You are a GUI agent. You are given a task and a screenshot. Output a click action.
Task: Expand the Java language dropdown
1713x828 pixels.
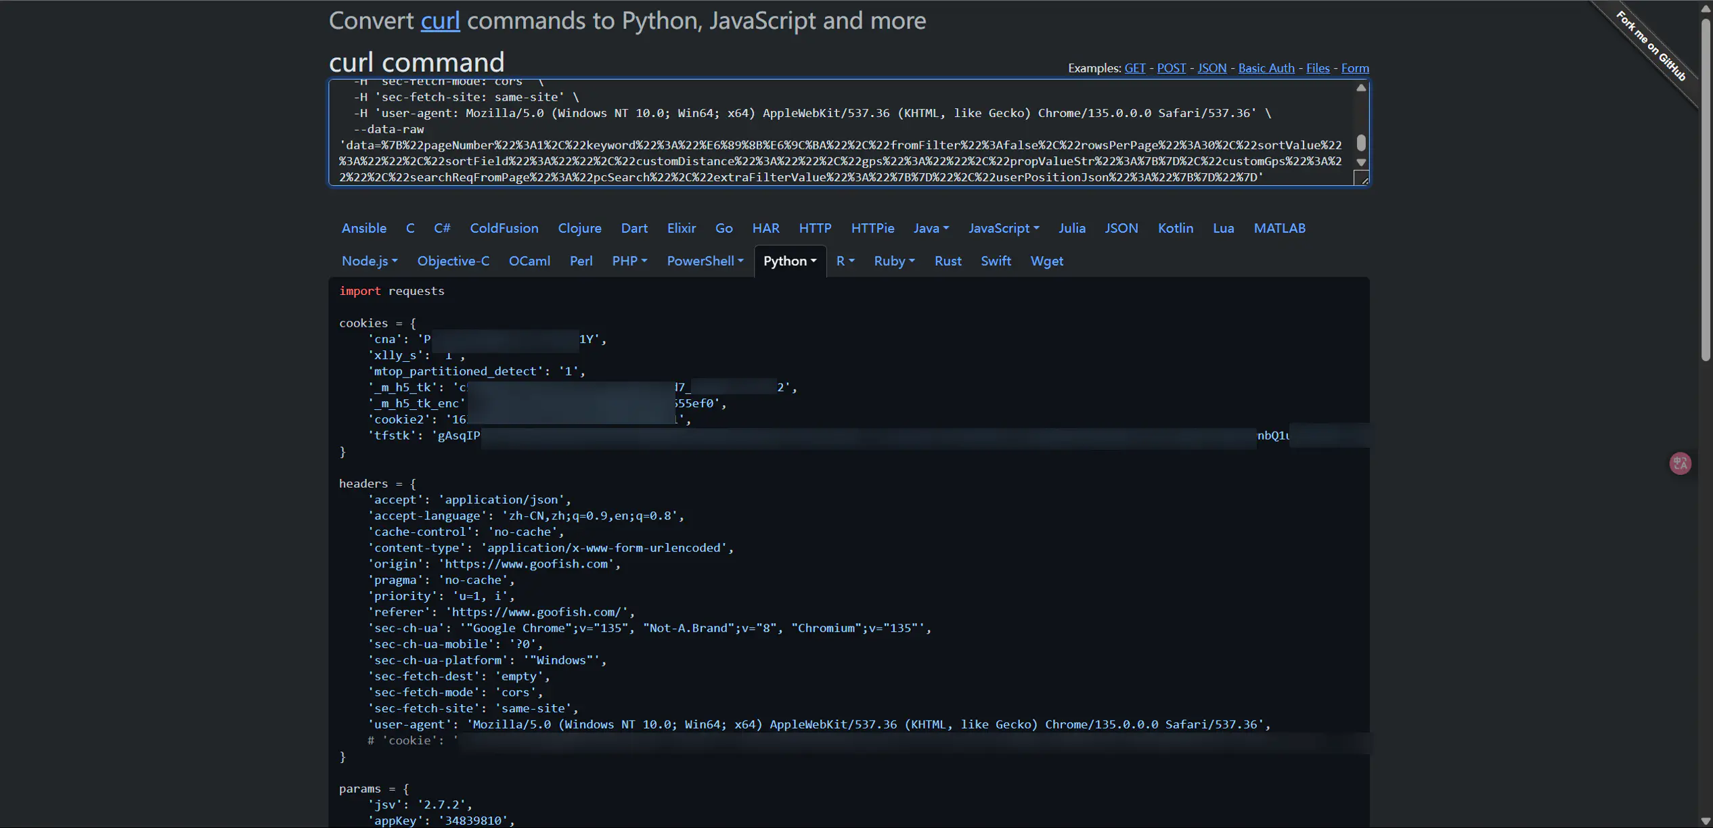(x=931, y=229)
